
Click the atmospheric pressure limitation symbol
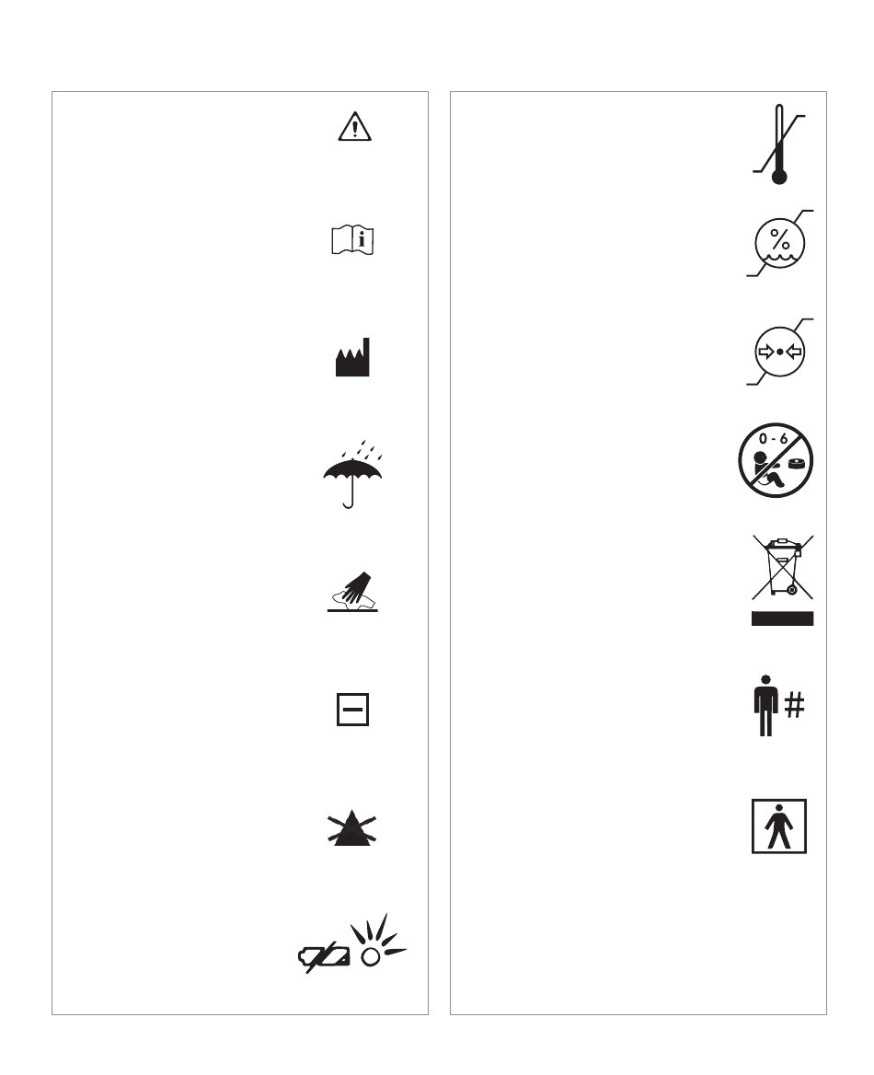(x=779, y=352)
